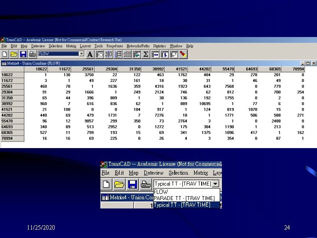This screenshot has height=238, width=317.
Task: Choose highlighted Typical TT - [TRAV TIME] list entry
Action: (186, 205)
